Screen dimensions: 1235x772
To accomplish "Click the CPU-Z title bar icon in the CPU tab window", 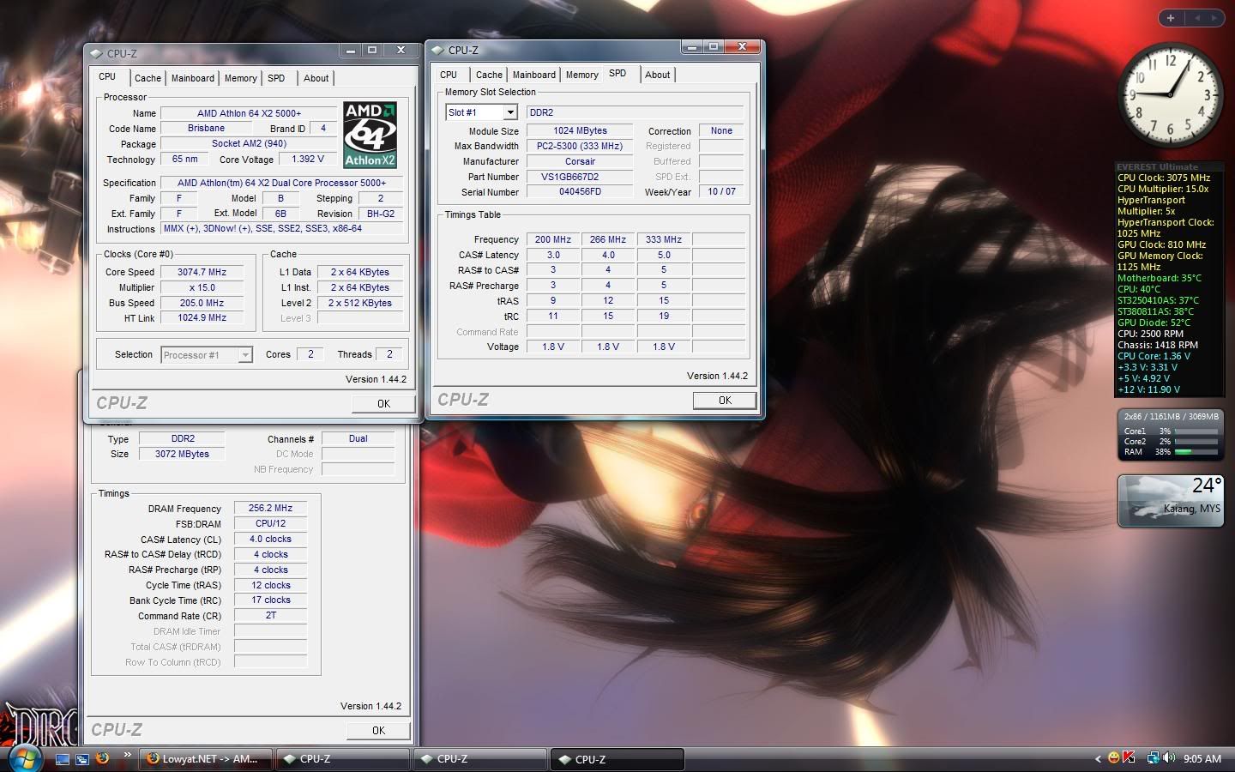I will click(x=96, y=53).
